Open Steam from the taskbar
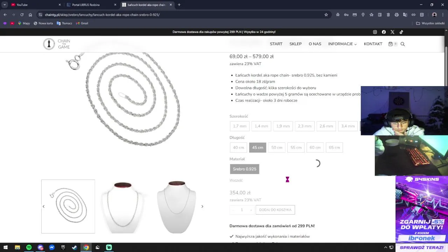448x252 pixels. coord(75,247)
